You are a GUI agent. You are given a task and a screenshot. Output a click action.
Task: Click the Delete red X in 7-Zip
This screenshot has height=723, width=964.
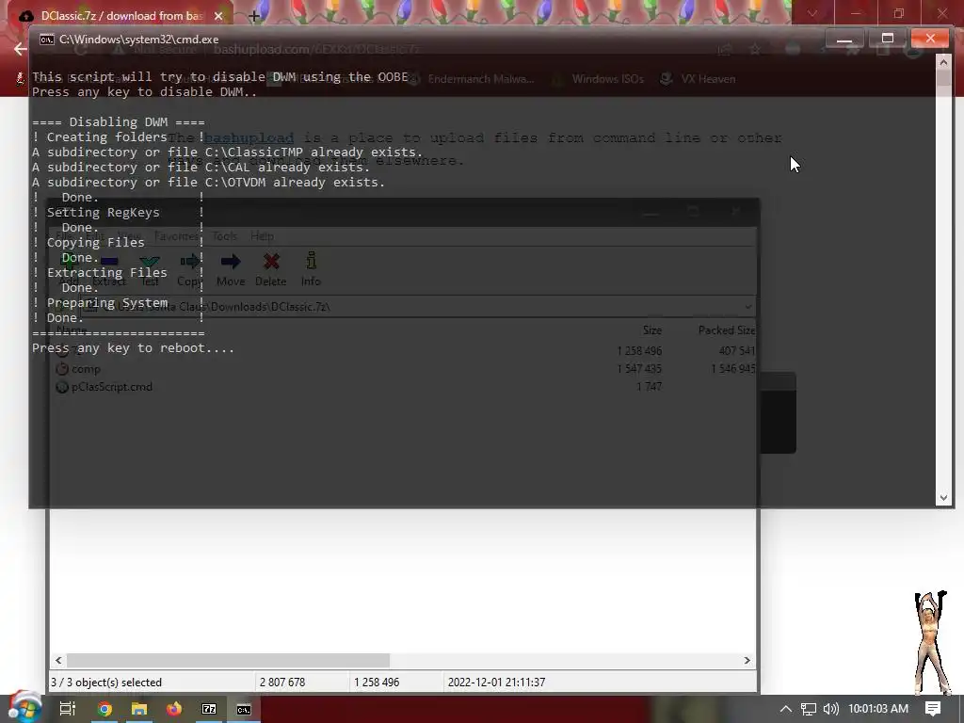pos(270,269)
